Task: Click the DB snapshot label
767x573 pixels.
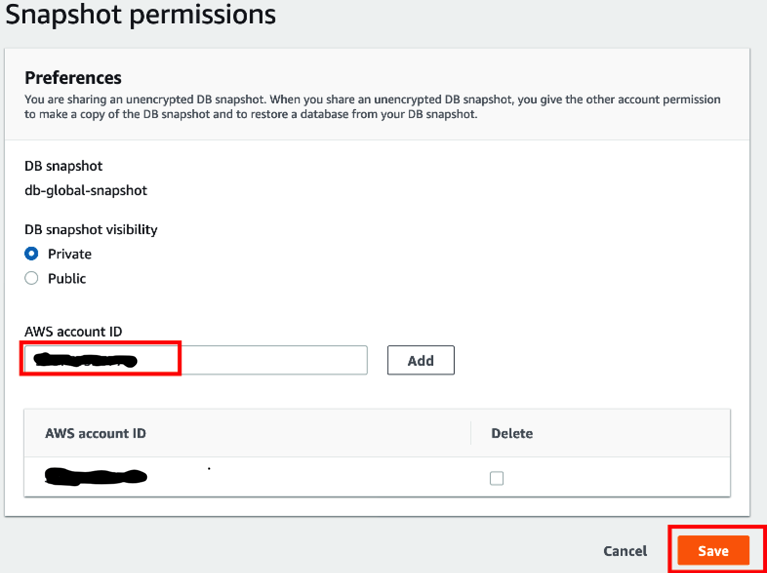Action: click(x=63, y=166)
